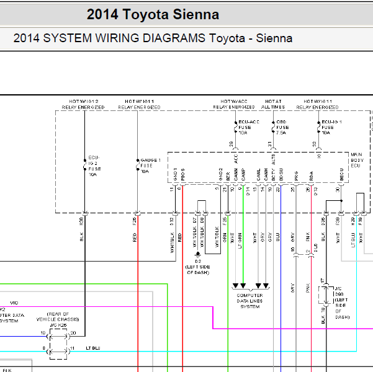Click the 'GAUGE 1 FUSE 10A' fuse label

[150, 166]
